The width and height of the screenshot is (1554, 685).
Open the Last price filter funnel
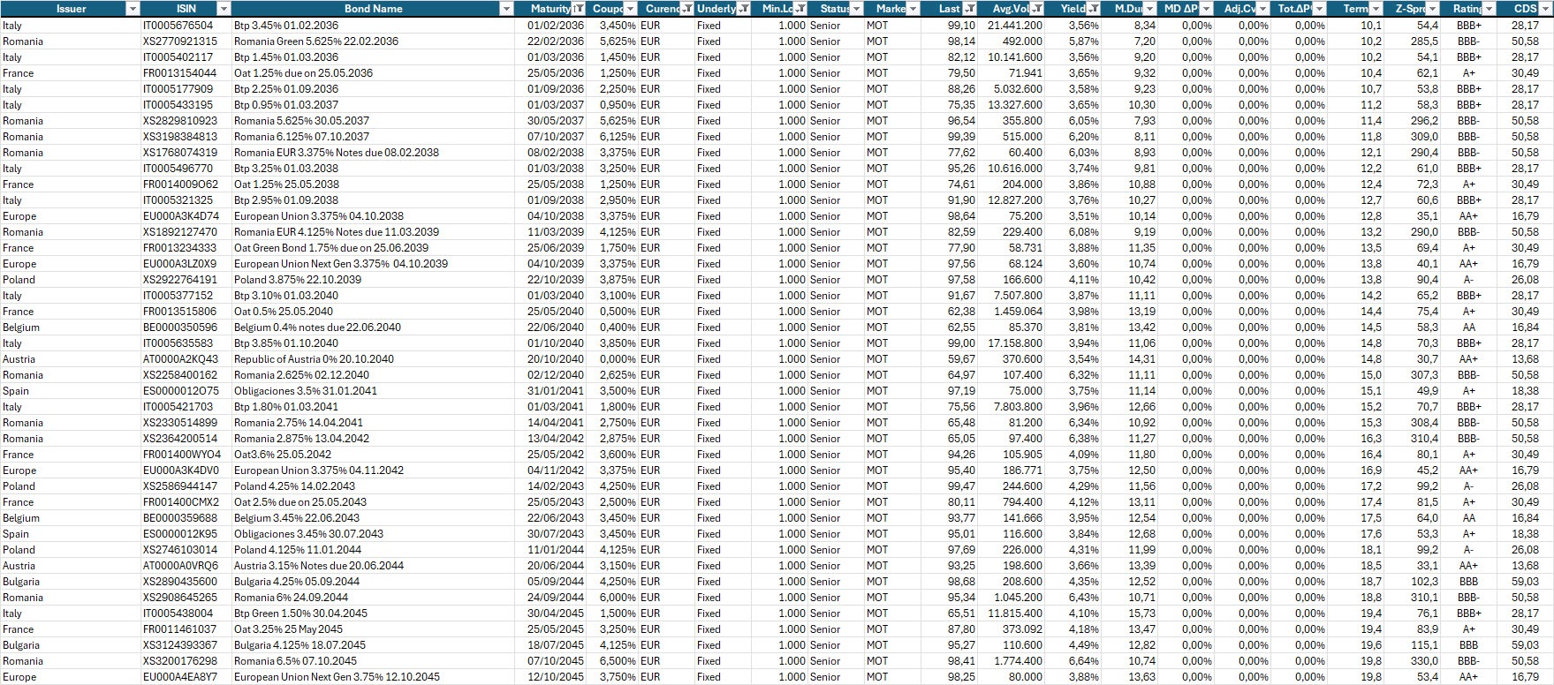970,9
